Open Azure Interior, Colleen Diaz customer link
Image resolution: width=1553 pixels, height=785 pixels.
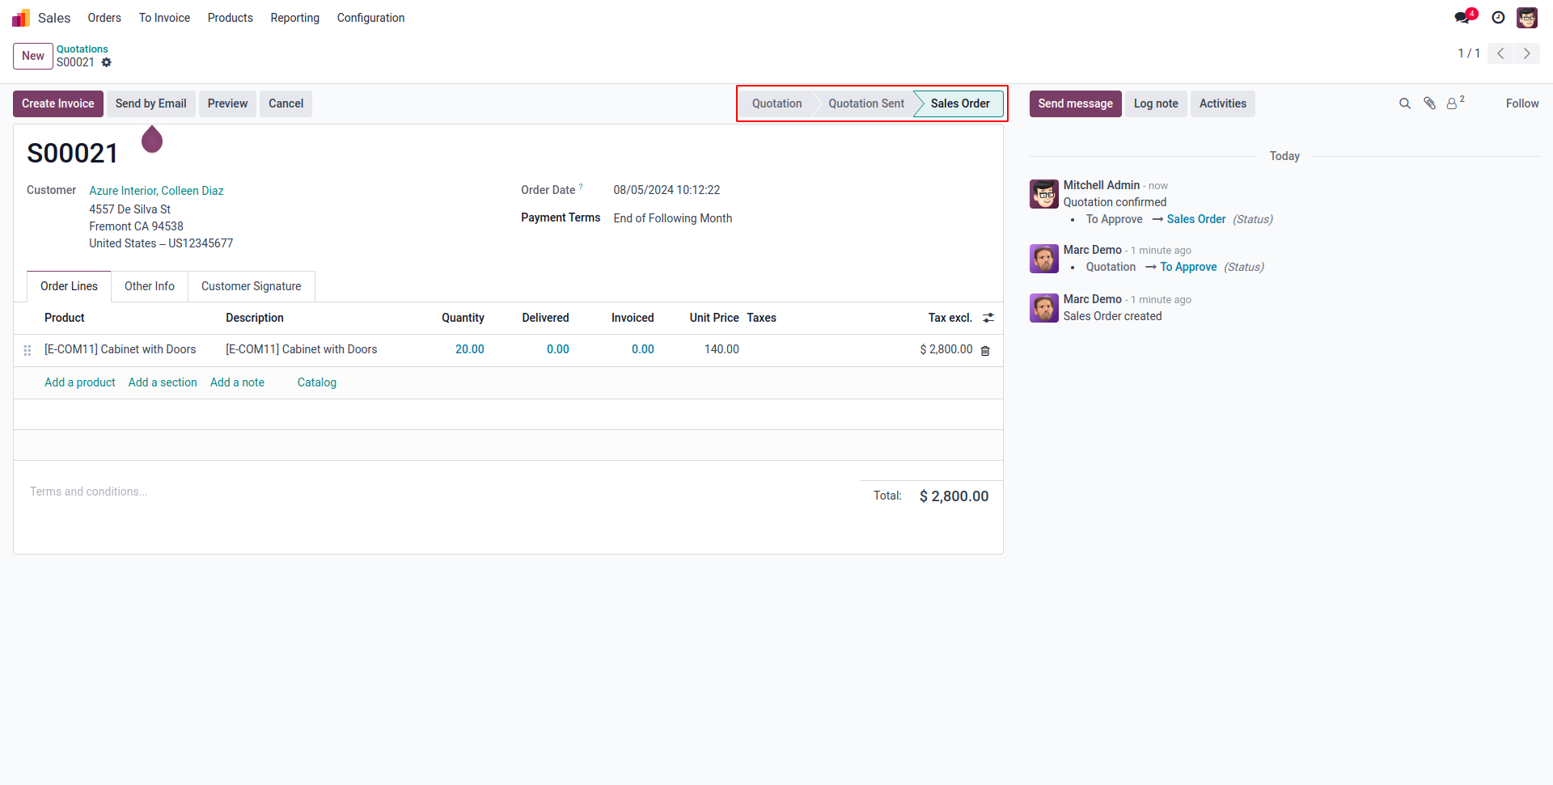[x=156, y=191]
